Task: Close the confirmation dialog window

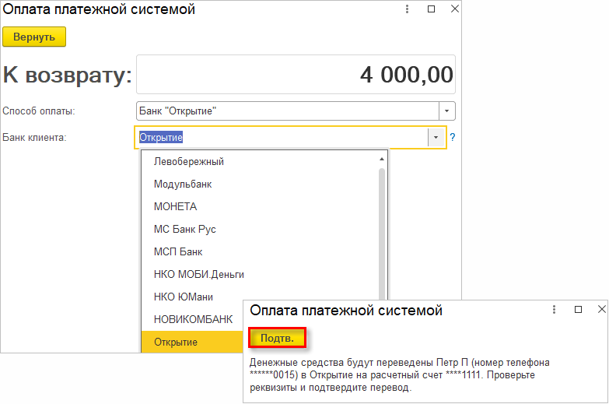Action: pos(602,310)
